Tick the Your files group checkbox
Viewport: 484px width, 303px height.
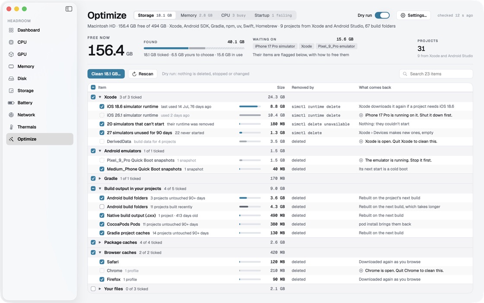pyautogui.click(x=93, y=289)
